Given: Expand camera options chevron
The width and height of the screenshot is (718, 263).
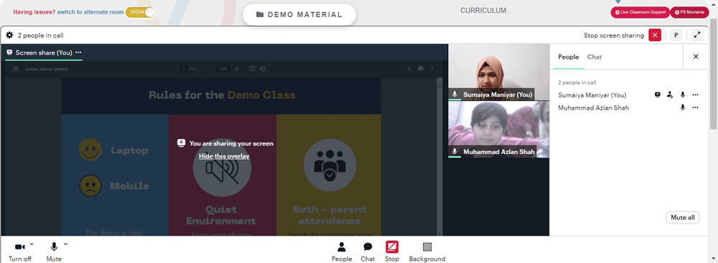Looking at the screenshot, I should [x=32, y=244].
